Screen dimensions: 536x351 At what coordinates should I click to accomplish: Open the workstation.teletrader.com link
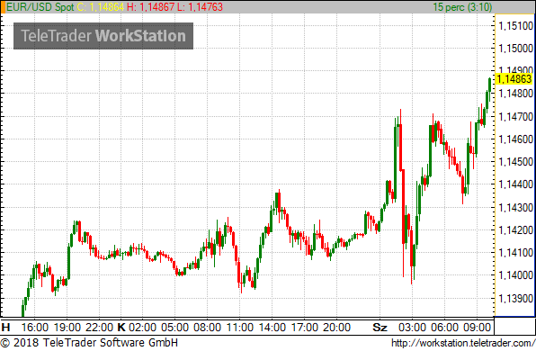(x=463, y=343)
